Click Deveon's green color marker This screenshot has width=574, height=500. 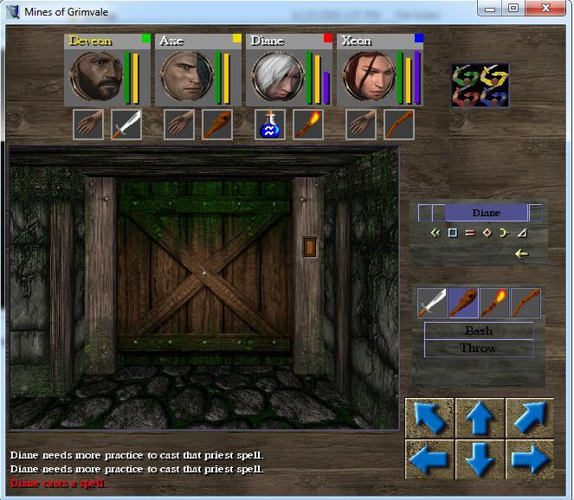tap(145, 38)
